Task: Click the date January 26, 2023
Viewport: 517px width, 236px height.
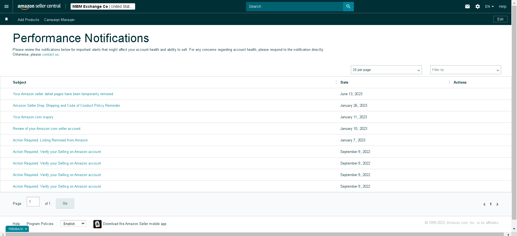Action: pos(354,106)
